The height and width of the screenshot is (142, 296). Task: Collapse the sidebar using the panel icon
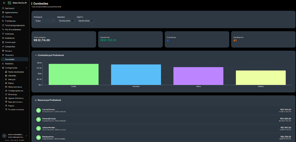coord(4,3)
